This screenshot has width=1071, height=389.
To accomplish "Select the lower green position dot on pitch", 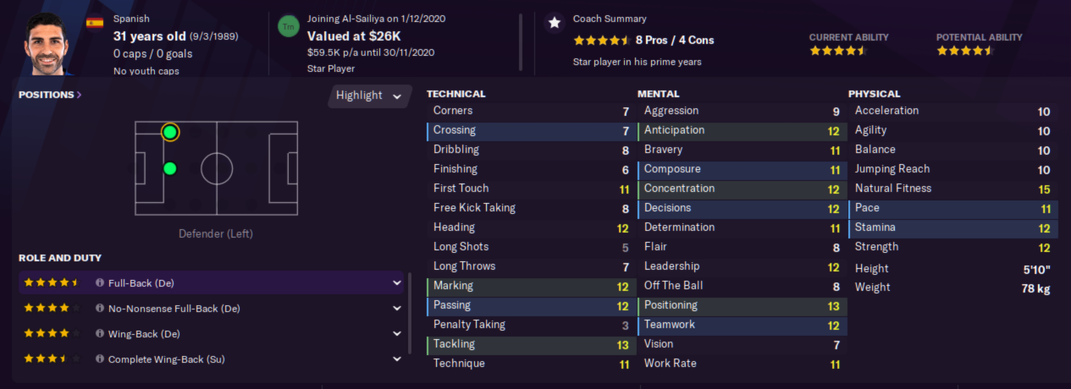I will 170,168.
